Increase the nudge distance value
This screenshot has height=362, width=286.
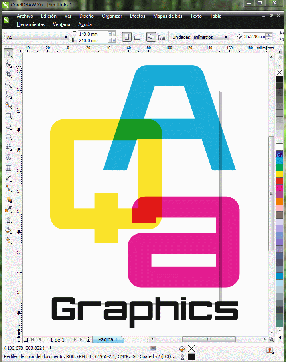coord(269,35)
